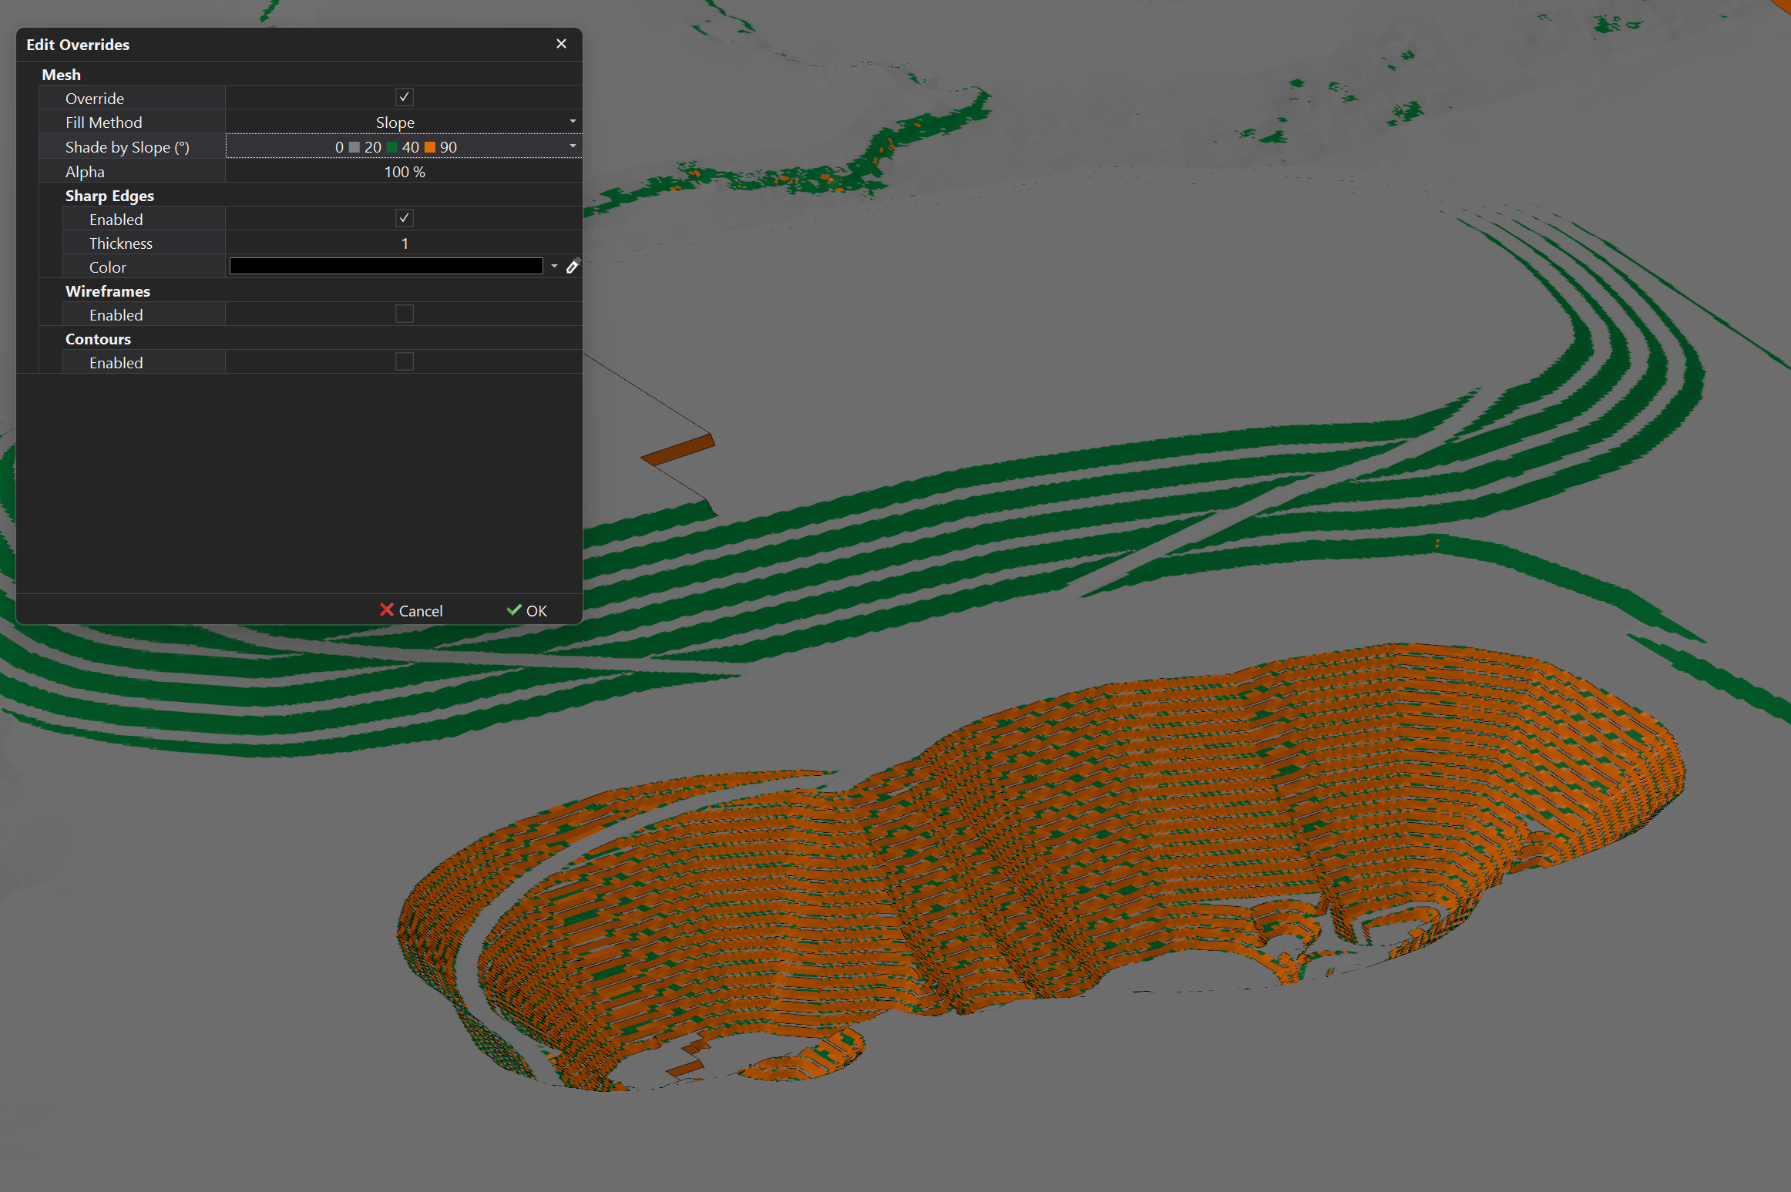
Task: Enable the Contours checkbox
Action: point(404,361)
